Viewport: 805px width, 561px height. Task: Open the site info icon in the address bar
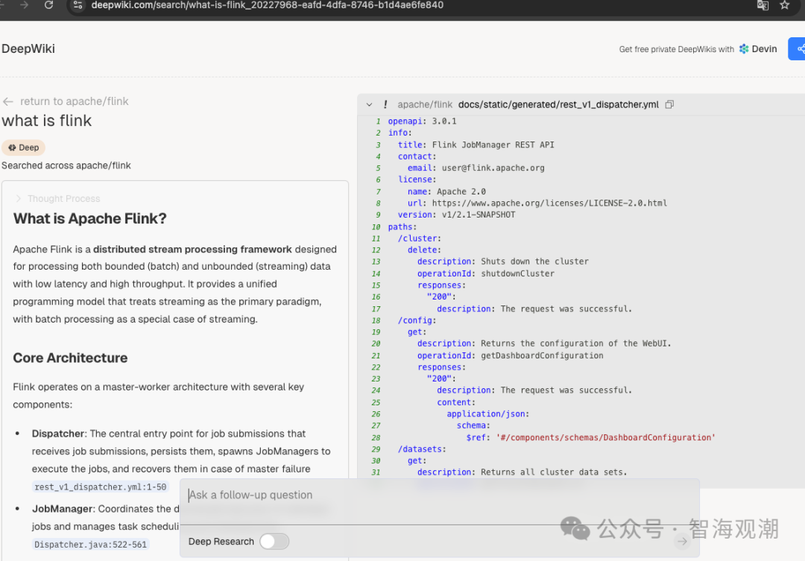click(x=78, y=5)
